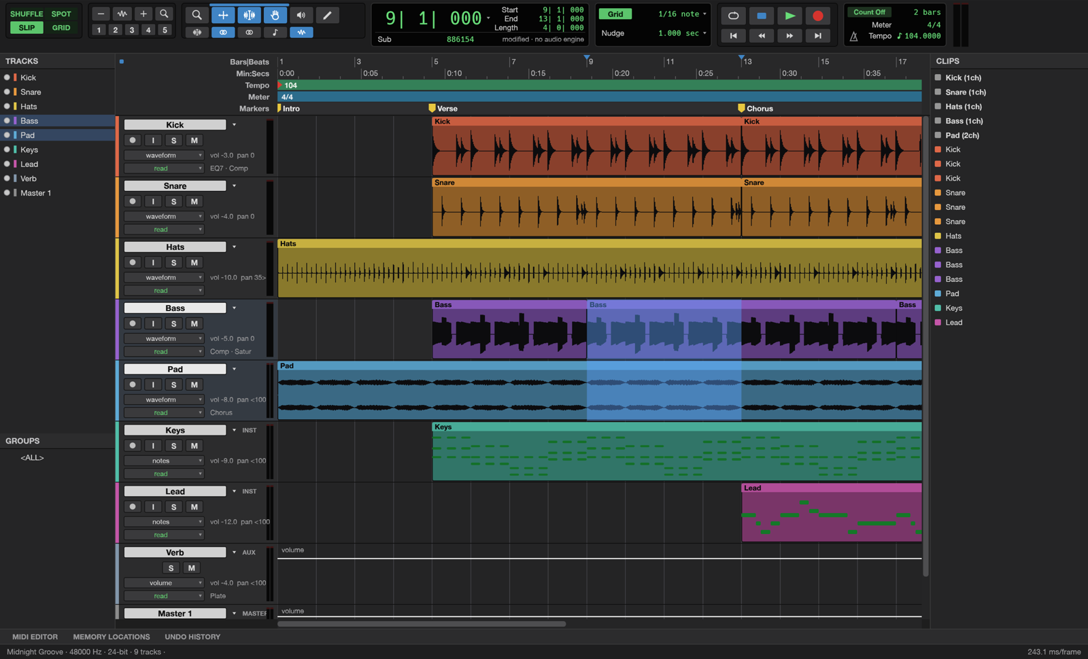The height and width of the screenshot is (659, 1088).
Task: Switch to GRID edit mode
Action: [x=61, y=28]
